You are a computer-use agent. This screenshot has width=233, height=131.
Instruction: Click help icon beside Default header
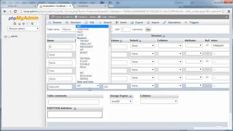(140, 41)
